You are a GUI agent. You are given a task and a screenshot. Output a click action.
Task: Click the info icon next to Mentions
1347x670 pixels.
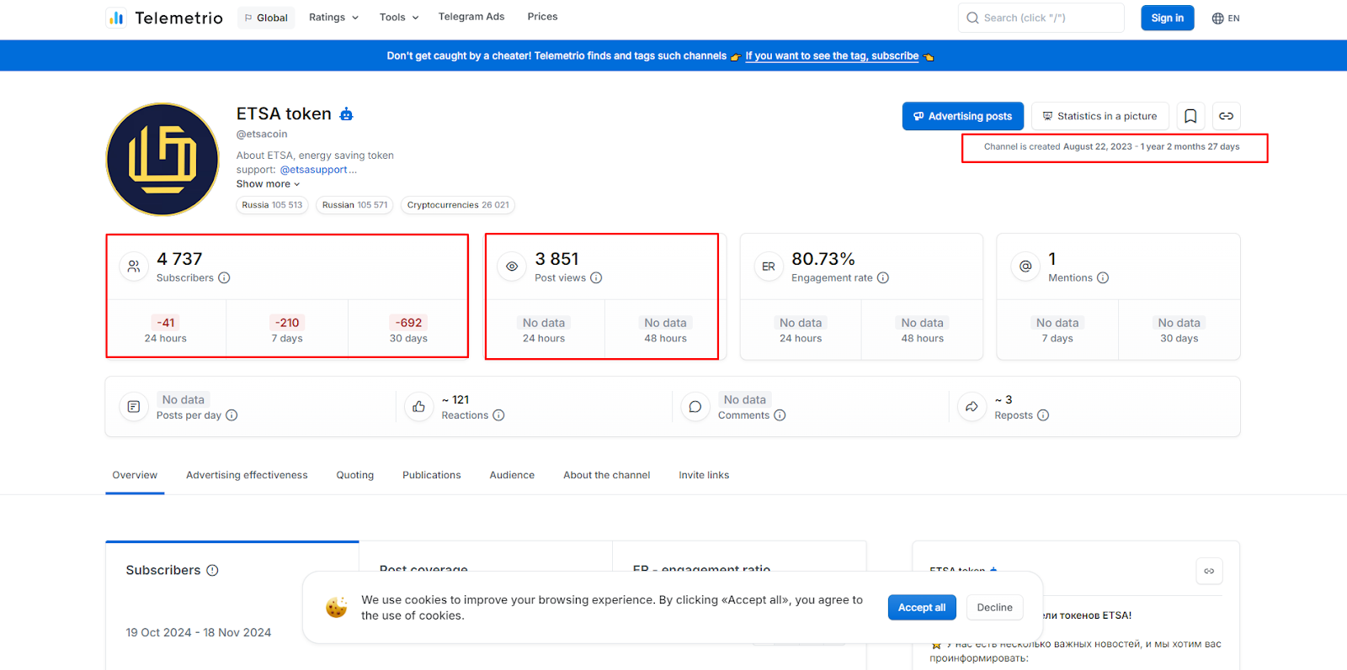click(x=1103, y=278)
